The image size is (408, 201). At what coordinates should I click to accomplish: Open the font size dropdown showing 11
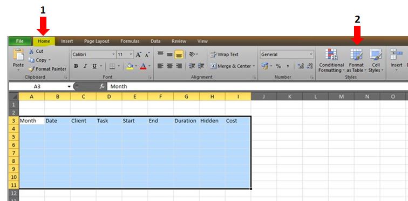125,54
